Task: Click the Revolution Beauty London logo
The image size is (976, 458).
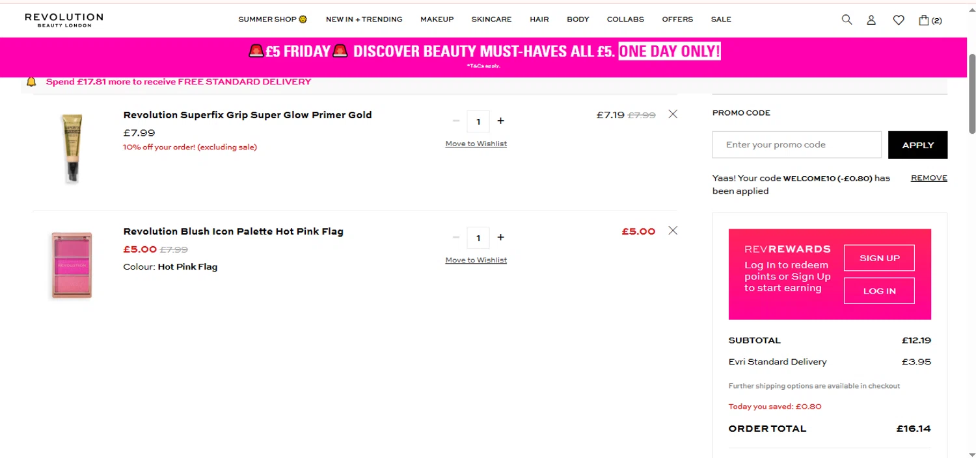Action: [64, 19]
